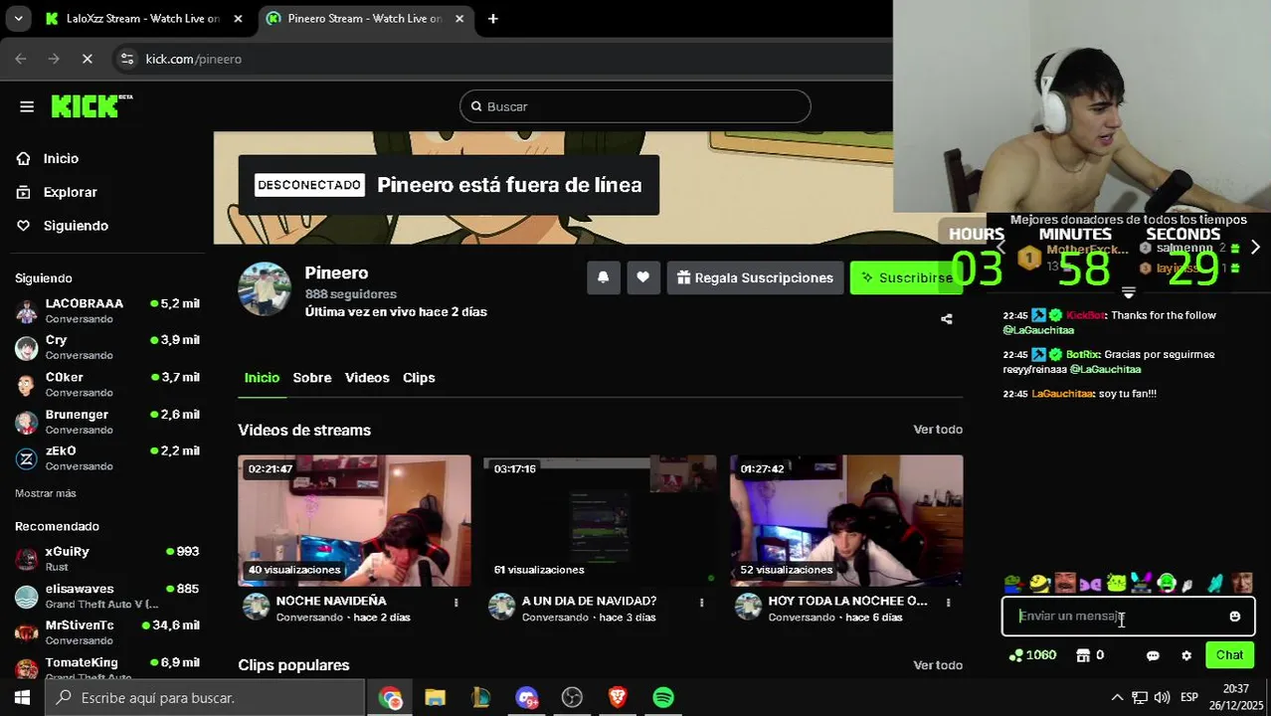1271x716 pixels.
Task: Click the notification bell for Pineero
Action: coord(603,277)
